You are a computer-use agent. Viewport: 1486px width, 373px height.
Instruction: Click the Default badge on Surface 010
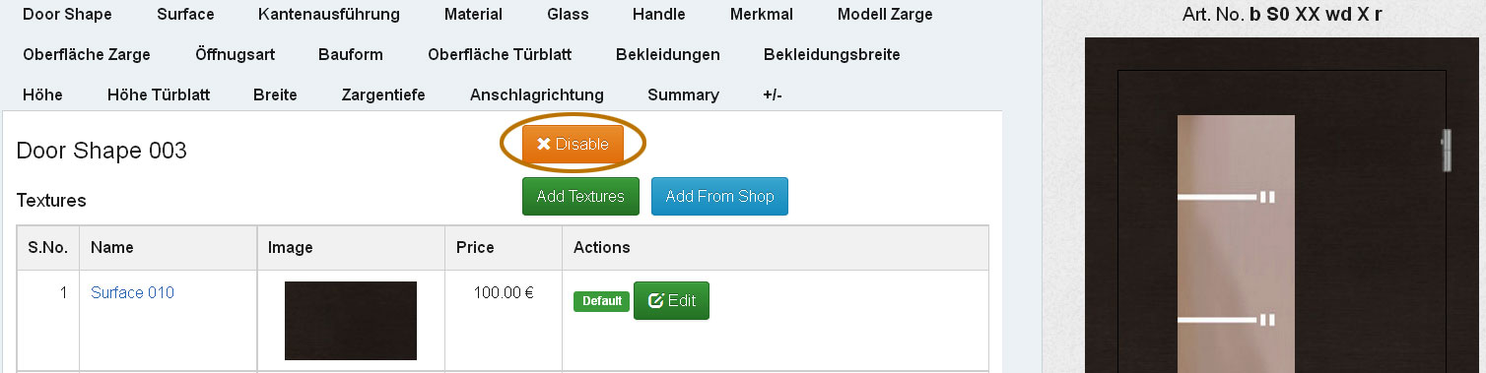[x=601, y=301]
